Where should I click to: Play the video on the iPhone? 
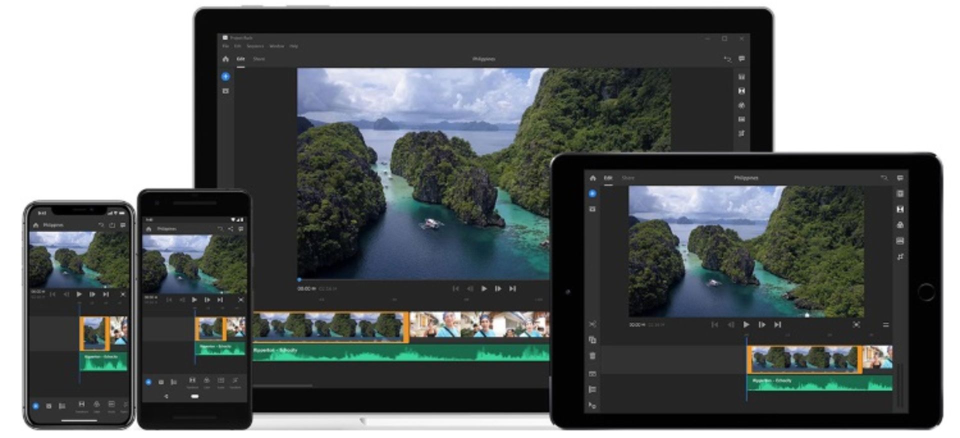tap(79, 294)
